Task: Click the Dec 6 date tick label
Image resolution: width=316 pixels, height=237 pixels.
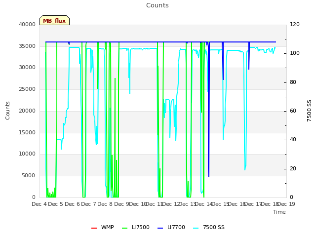Action: coord(72,204)
